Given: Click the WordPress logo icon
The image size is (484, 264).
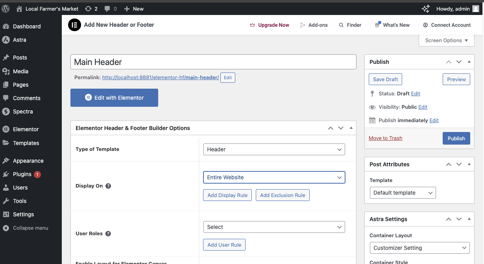Looking at the screenshot, I should point(6,8).
